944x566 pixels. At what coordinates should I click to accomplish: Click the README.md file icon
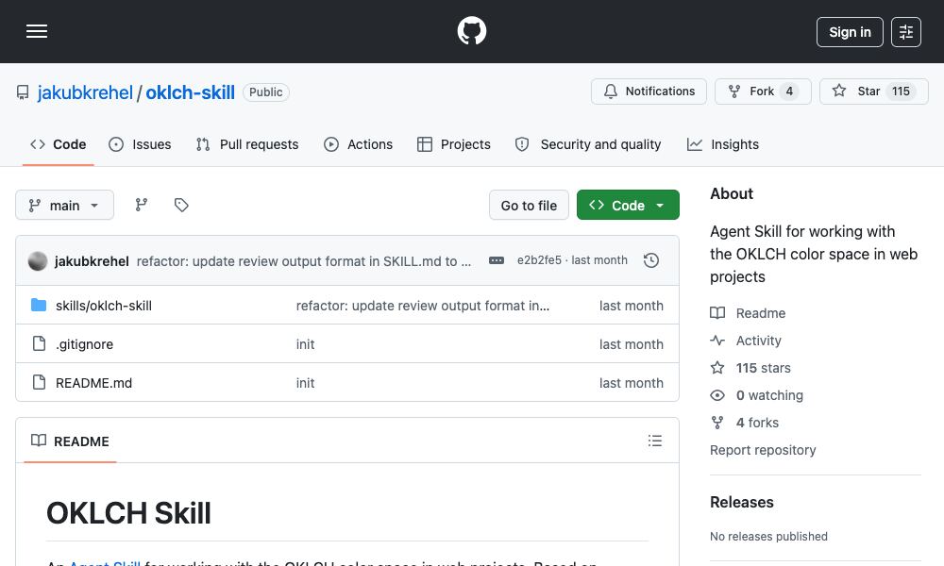39,382
